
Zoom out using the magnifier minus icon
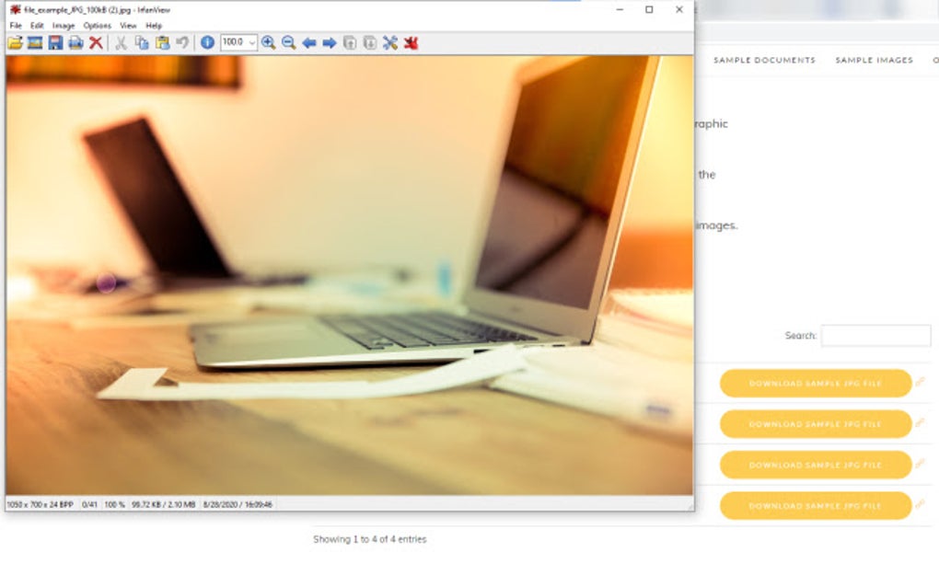tap(288, 42)
